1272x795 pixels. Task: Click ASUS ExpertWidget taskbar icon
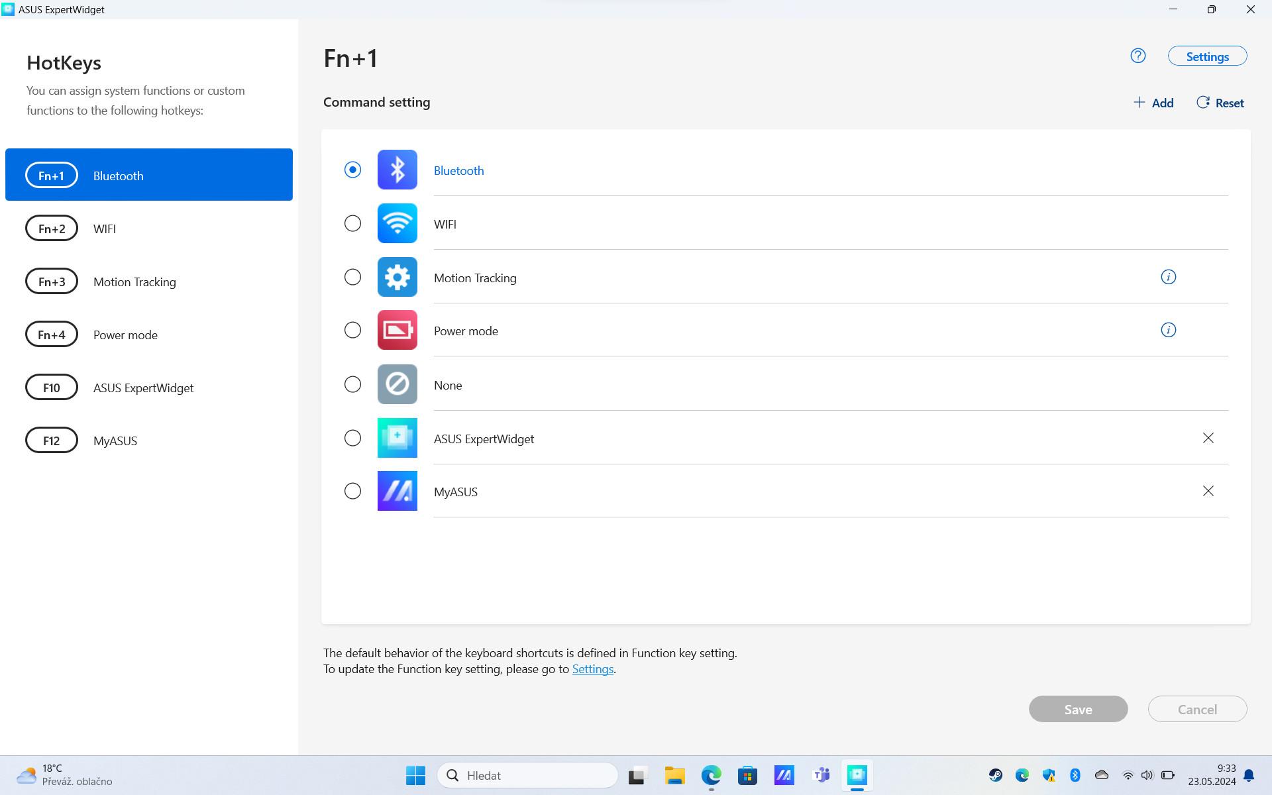pyautogui.click(x=857, y=775)
